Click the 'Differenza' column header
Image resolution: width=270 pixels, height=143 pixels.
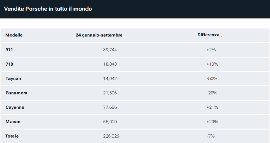208,35
